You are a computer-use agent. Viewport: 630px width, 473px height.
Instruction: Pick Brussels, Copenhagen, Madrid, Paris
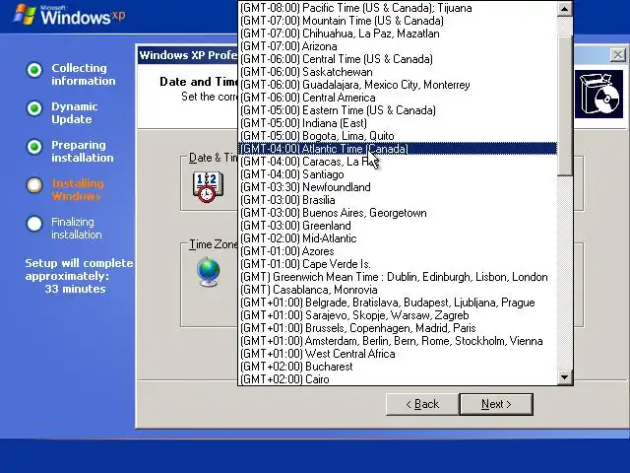tap(398, 328)
